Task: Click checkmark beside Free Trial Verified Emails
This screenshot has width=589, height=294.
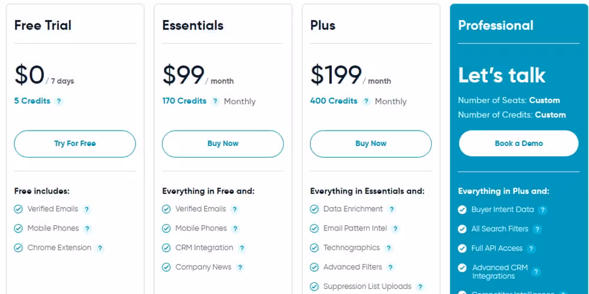Action: 18,209
